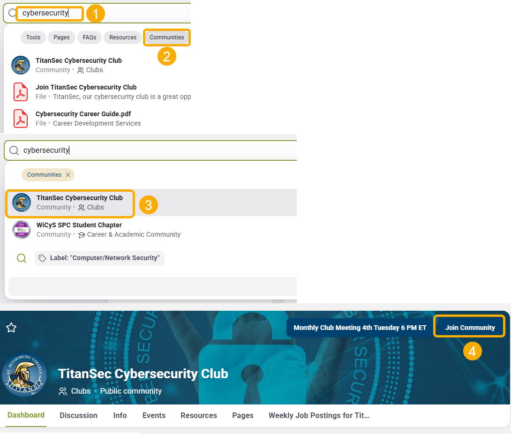Click magnifier icon in second search bar
The height and width of the screenshot is (434, 511).
click(14, 150)
